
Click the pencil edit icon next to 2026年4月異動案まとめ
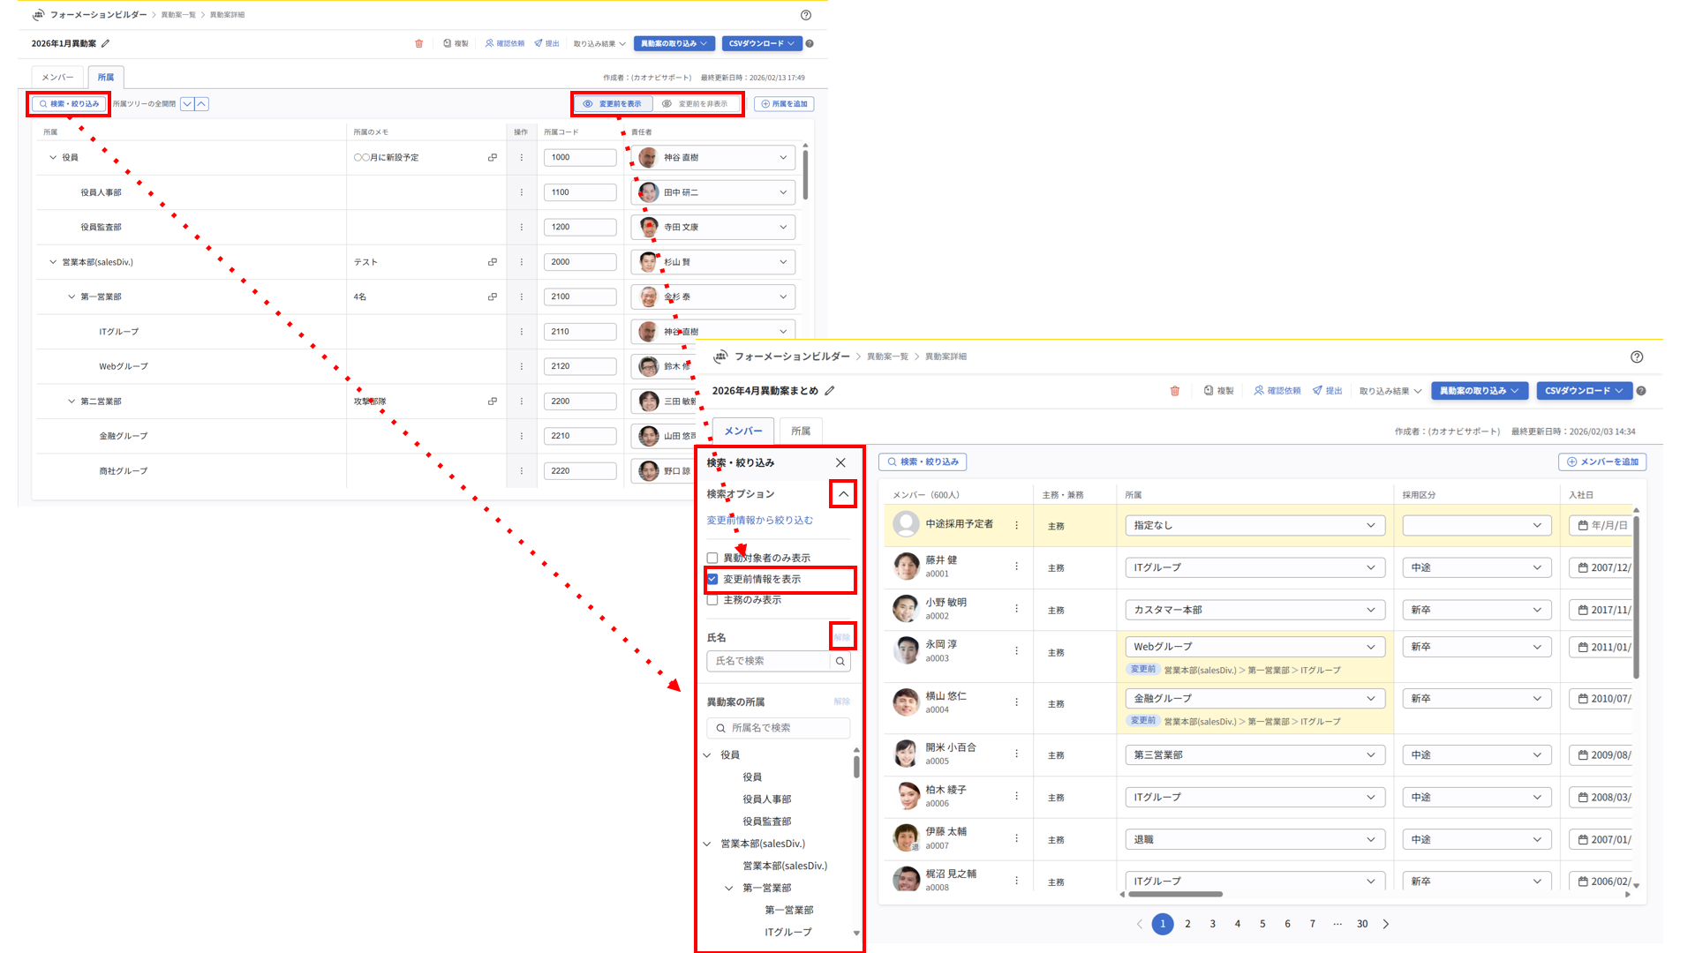pyautogui.click(x=830, y=391)
